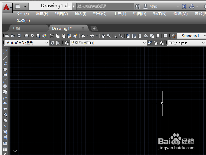This screenshot has height=155, width=206.
Task: Click layer 0 color swatch square
Action: pyautogui.click(x=89, y=43)
